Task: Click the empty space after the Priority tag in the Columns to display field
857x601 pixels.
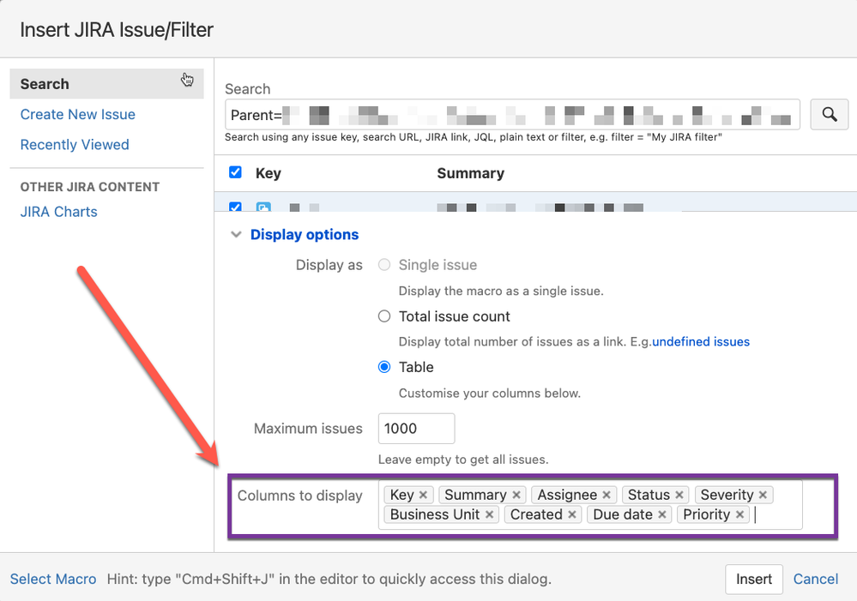Action: coord(777,514)
